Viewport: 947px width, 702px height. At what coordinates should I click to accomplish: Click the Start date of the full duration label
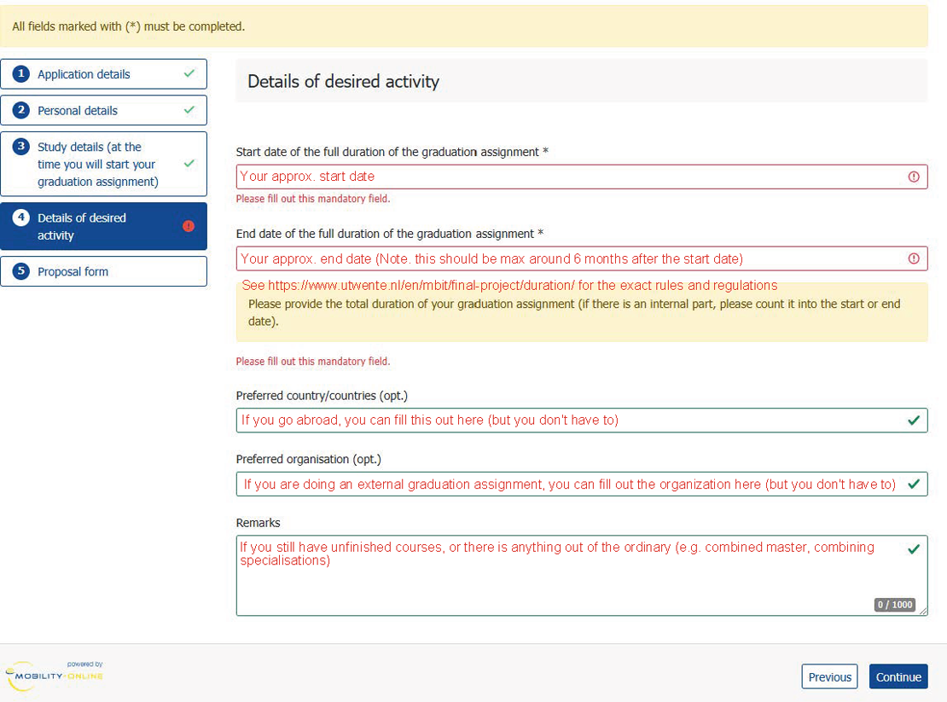click(392, 152)
